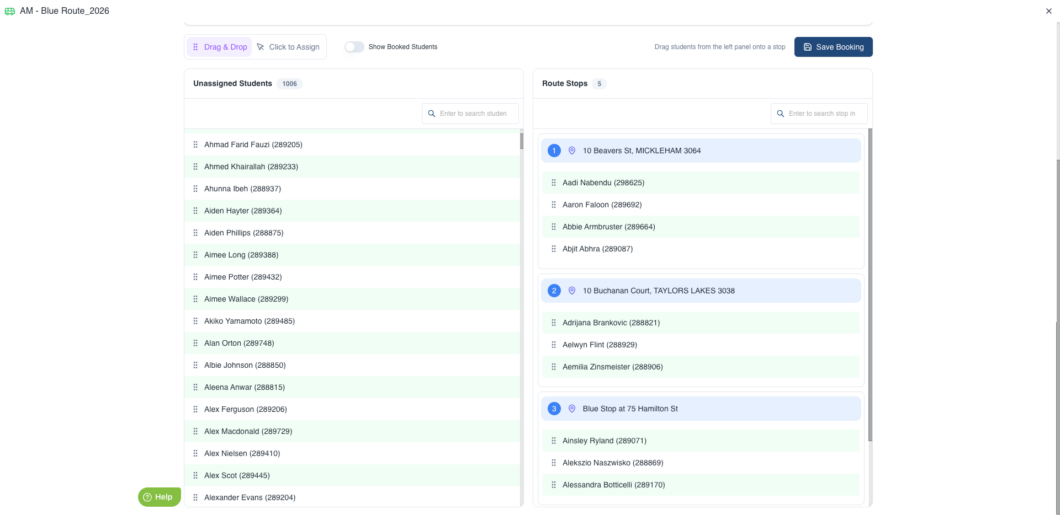Viewport: 1060px width, 515px height.
Task: Click the search magnifier in the student search box
Action: coord(432,114)
